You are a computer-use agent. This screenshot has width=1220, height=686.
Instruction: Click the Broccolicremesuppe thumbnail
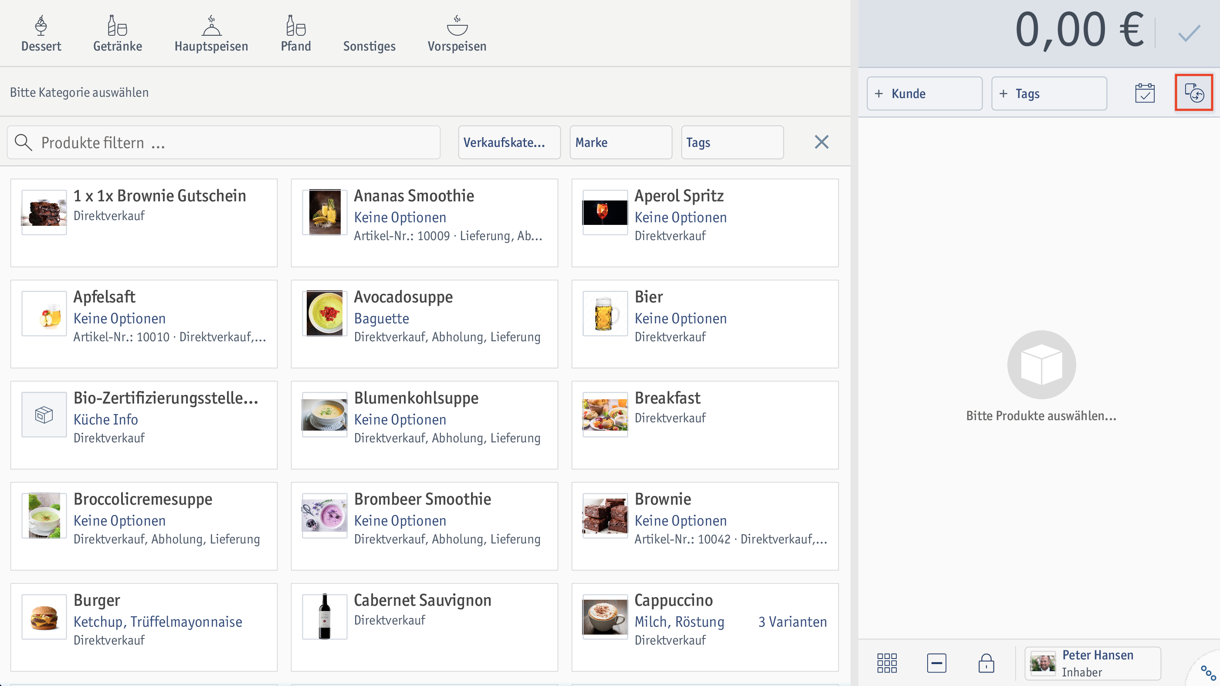(44, 516)
